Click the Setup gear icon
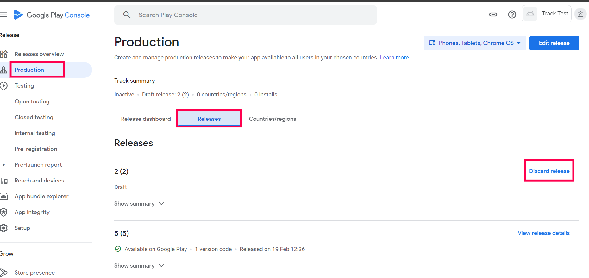The width and height of the screenshot is (589, 278). 4,228
